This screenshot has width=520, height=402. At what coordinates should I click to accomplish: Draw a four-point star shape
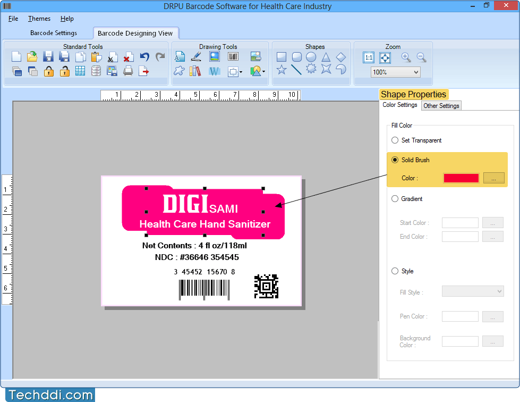pyautogui.click(x=326, y=69)
